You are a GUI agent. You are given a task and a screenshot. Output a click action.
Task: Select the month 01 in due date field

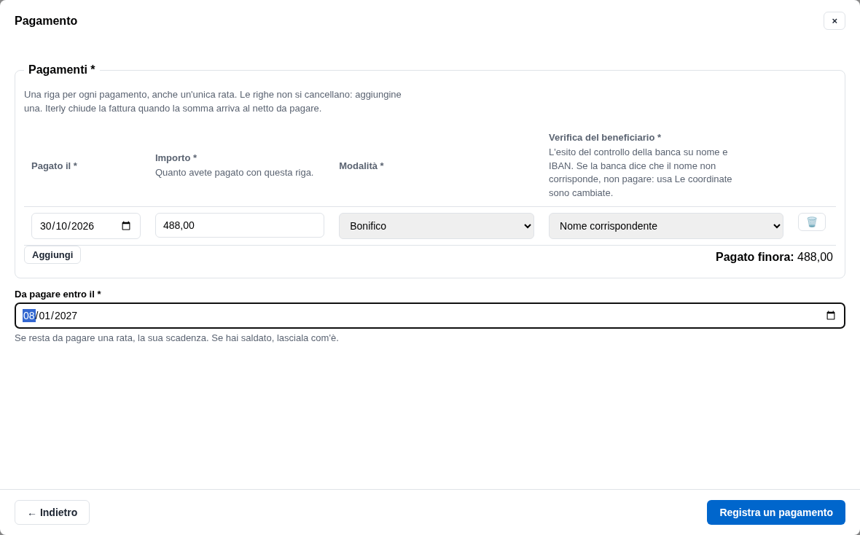[44, 316]
